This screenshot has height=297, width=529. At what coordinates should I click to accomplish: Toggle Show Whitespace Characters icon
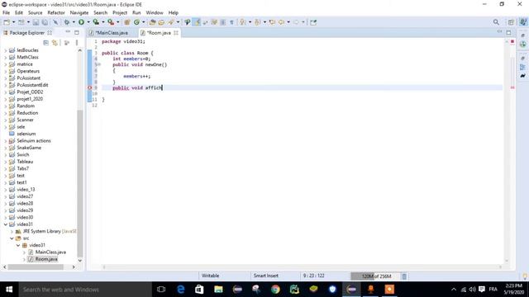coord(231,22)
